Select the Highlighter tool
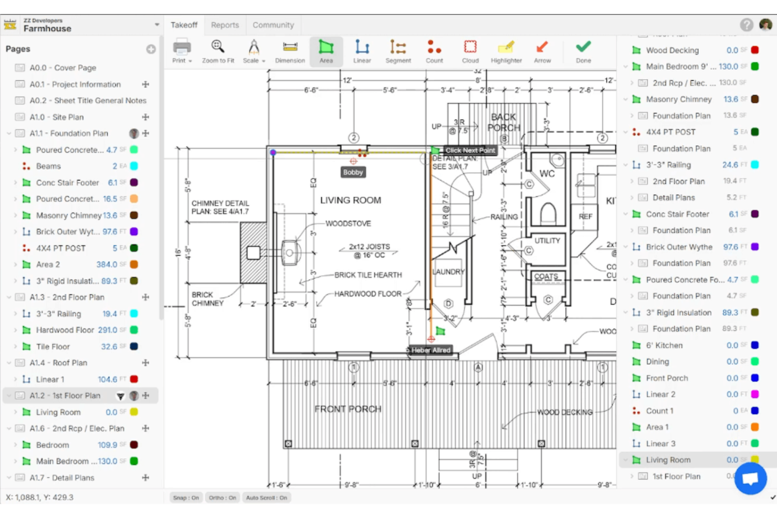This screenshot has width=777, height=518. tap(506, 51)
